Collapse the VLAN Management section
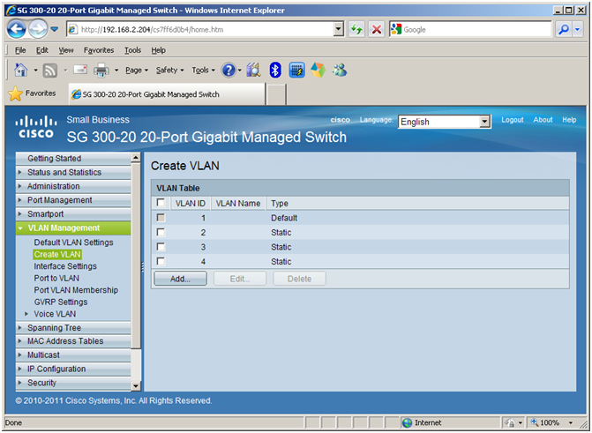Image resolution: width=592 pixels, height=433 pixels. [x=20, y=228]
